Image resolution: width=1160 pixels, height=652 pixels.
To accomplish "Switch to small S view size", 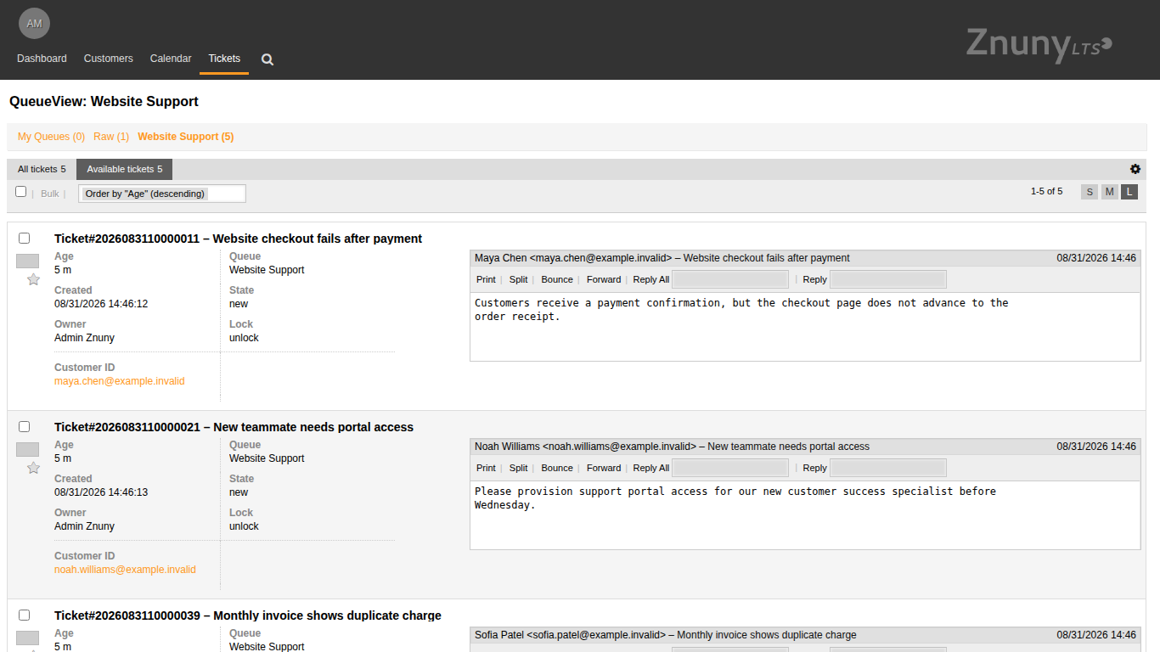I will [x=1090, y=192].
